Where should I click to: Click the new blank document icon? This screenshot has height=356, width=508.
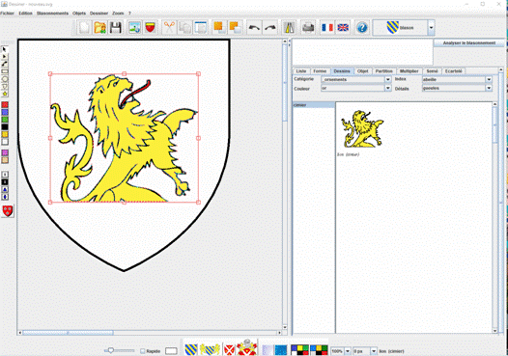pyautogui.click(x=84, y=28)
